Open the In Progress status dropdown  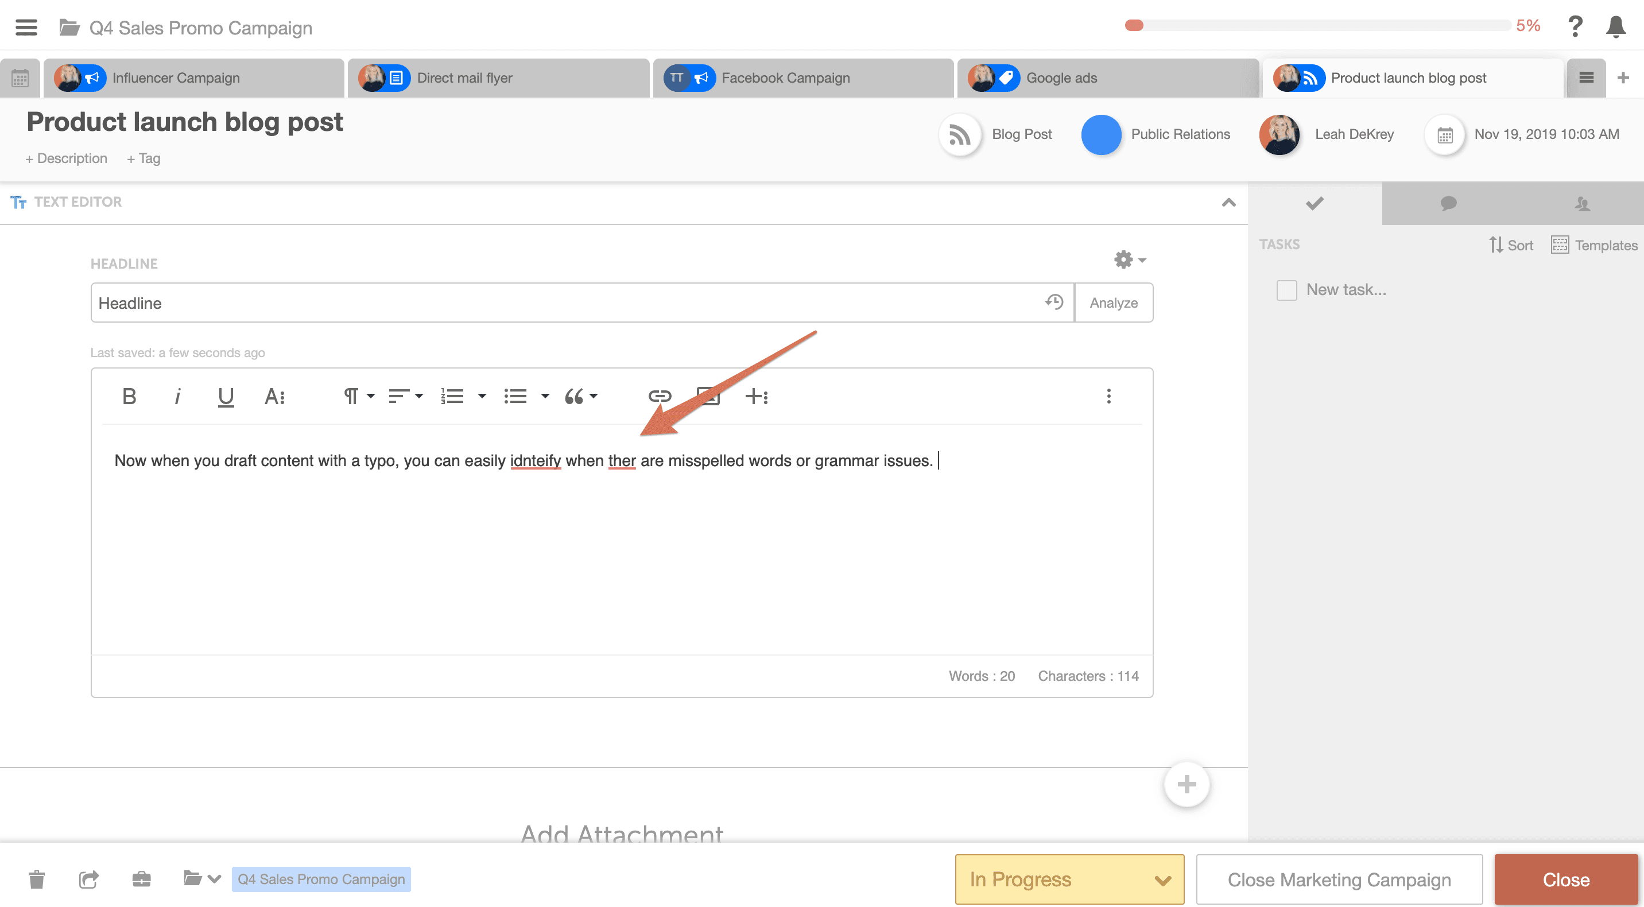point(1069,879)
